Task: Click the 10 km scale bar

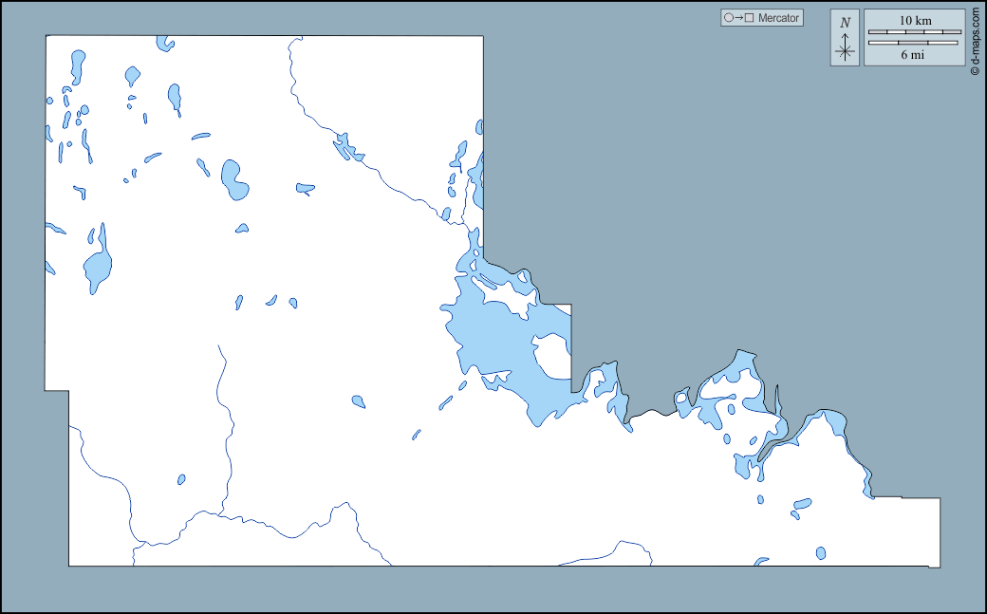Action: (915, 32)
